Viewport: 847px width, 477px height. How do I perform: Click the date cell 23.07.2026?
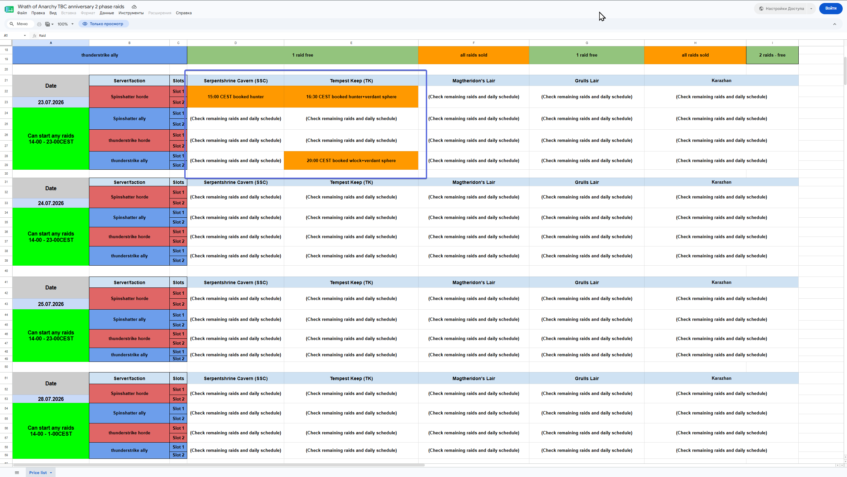pos(51,102)
